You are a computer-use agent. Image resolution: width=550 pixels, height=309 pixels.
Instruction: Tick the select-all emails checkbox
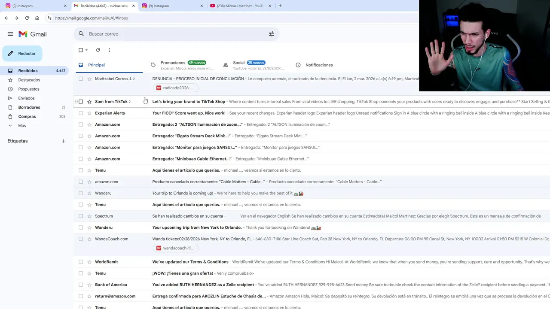[80, 50]
